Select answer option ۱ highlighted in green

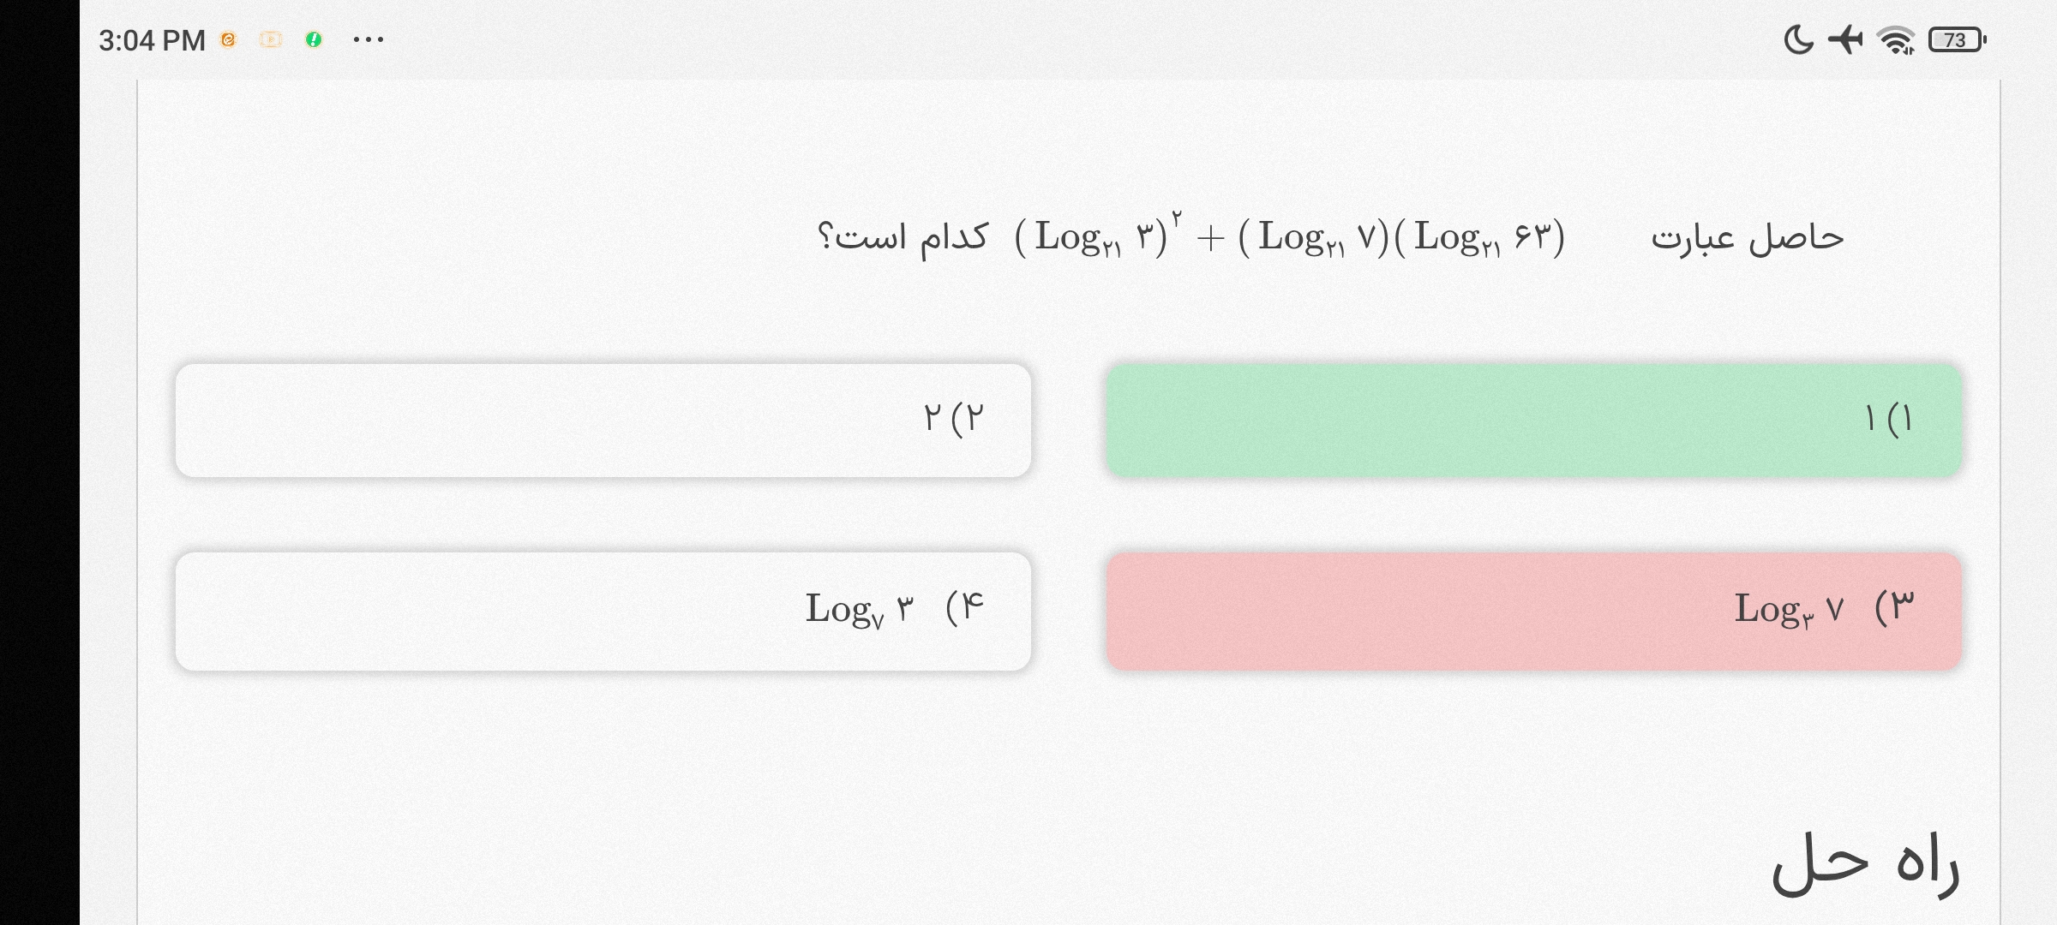pyautogui.click(x=1534, y=420)
